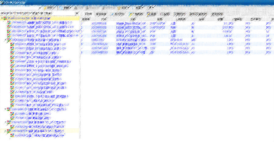The image size is (274, 142).
Task: Open the 资源 tab
Action: 151,14
